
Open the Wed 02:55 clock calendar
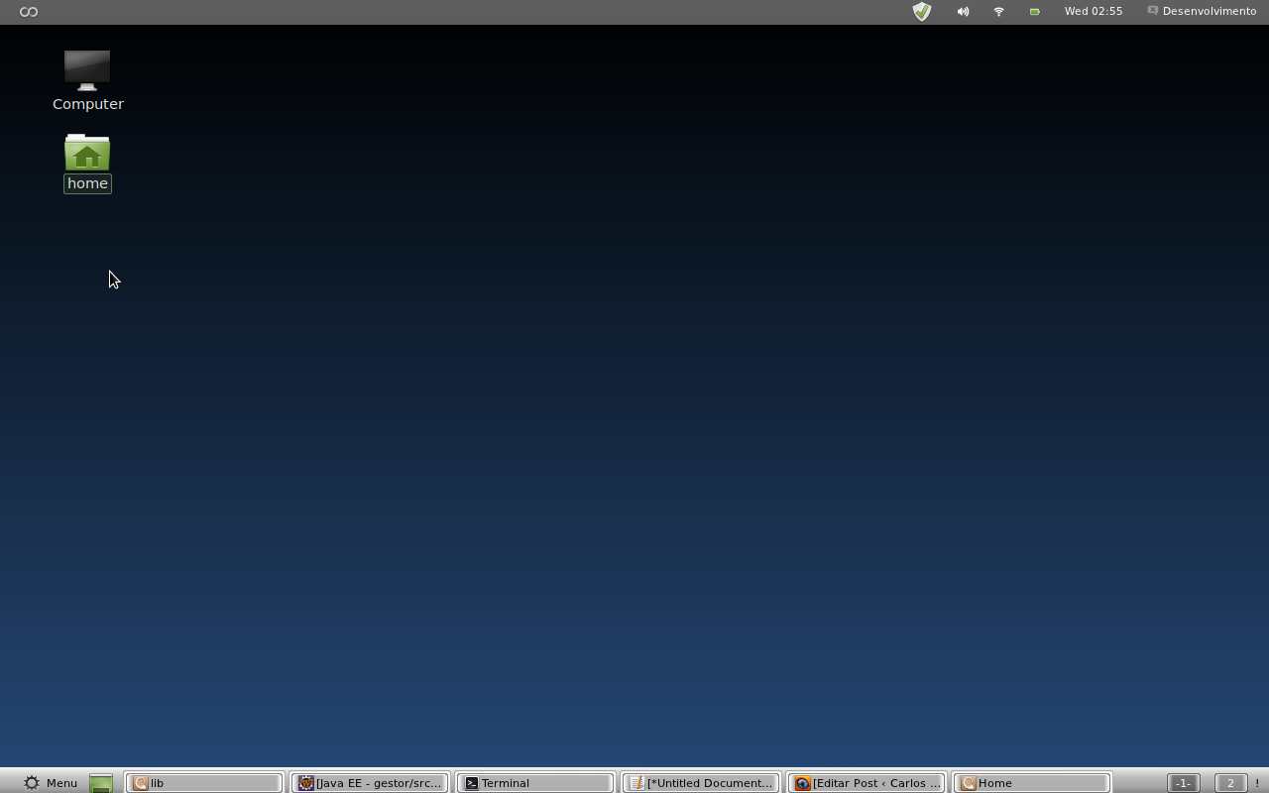(x=1094, y=11)
